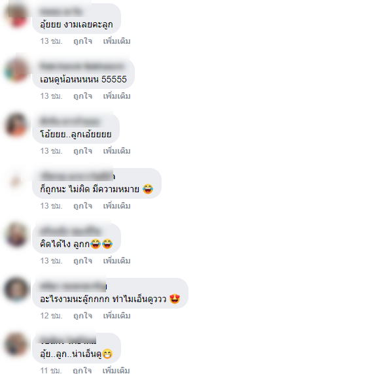Open เพิ่มเติม under "อุ้ยยย งามเลยคะลูก" comment
The image size is (373, 374).
coord(116,41)
